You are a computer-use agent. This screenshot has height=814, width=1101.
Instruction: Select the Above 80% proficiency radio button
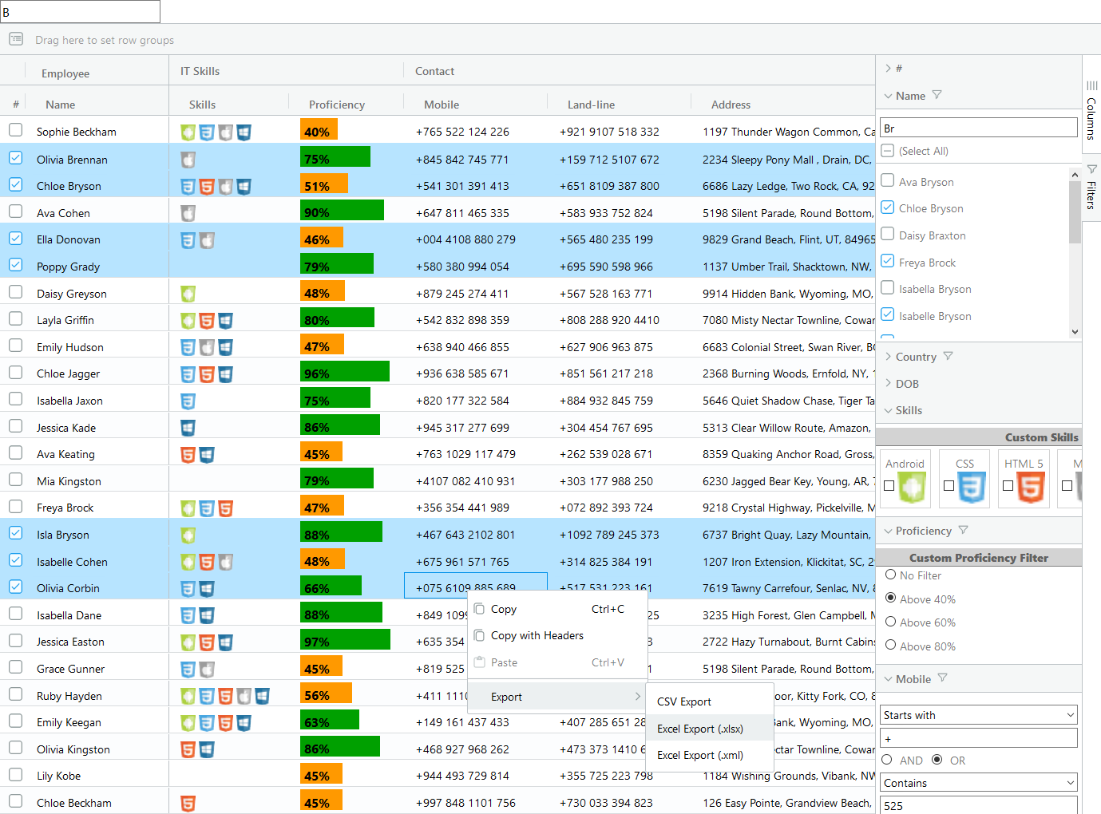(x=890, y=646)
